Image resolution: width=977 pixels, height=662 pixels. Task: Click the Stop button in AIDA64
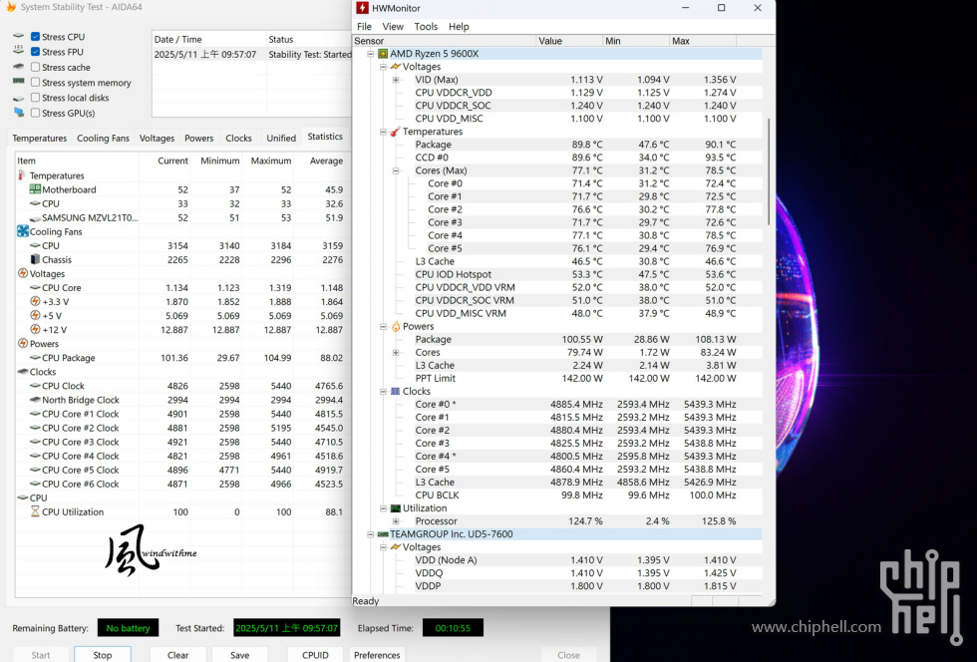pos(102,654)
